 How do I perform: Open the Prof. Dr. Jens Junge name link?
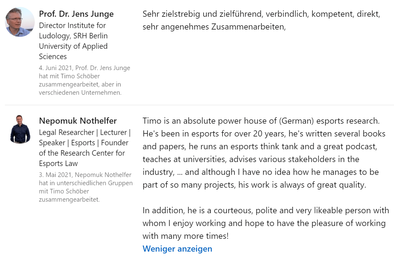pyautogui.click(x=76, y=14)
